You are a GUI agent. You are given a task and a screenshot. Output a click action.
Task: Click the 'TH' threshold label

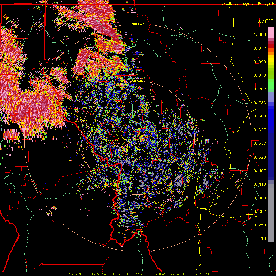[263, 239]
